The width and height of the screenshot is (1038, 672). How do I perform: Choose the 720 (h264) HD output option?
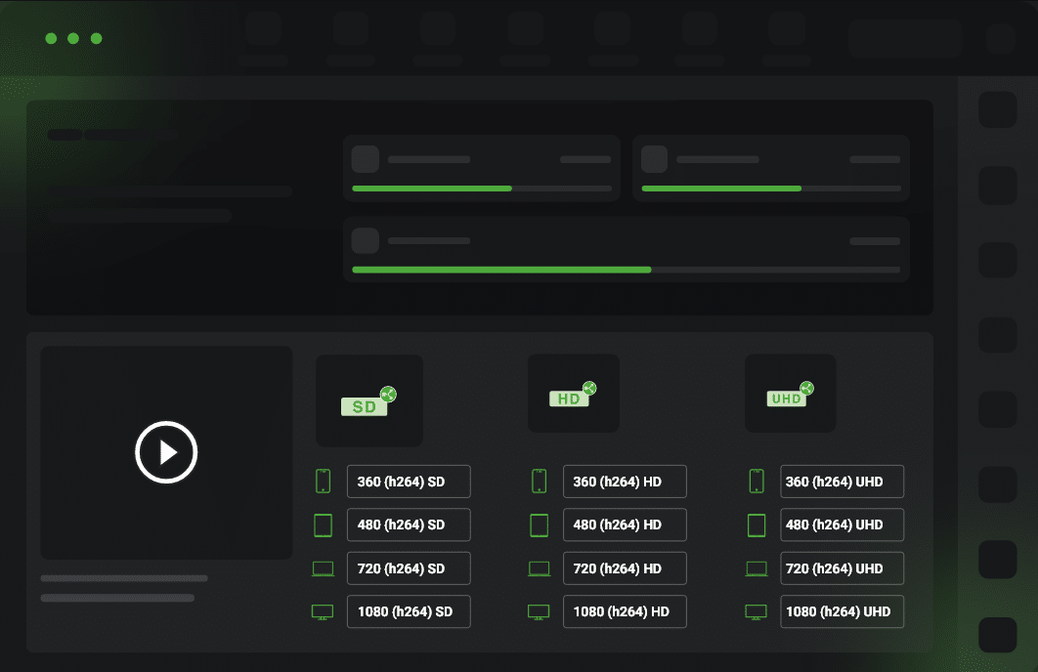(x=625, y=567)
